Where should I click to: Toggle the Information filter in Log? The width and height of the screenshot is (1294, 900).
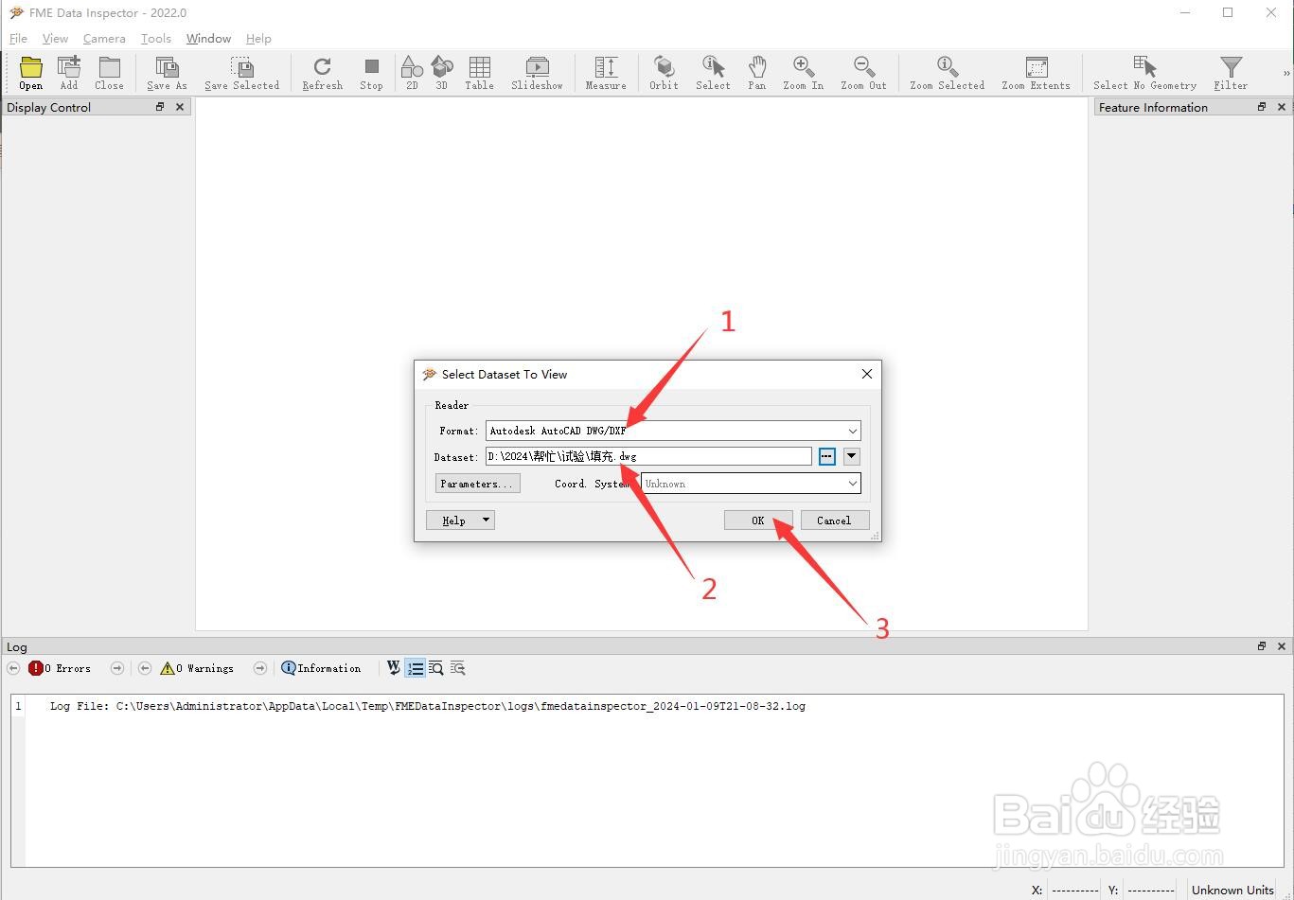(321, 668)
